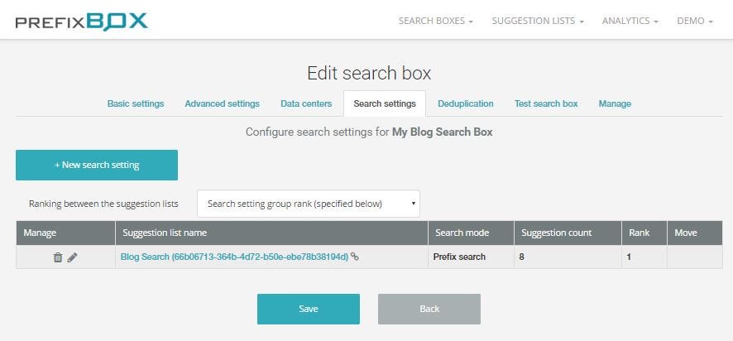Open the ranking between suggestion lists dropdown
This screenshot has width=733, height=341.
[309, 204]
